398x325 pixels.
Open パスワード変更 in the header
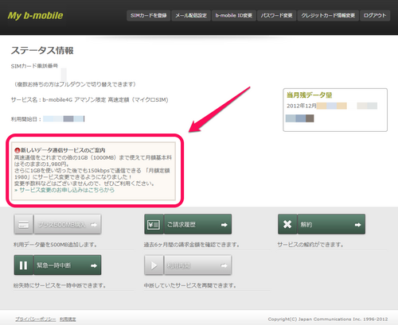(276, 15)
